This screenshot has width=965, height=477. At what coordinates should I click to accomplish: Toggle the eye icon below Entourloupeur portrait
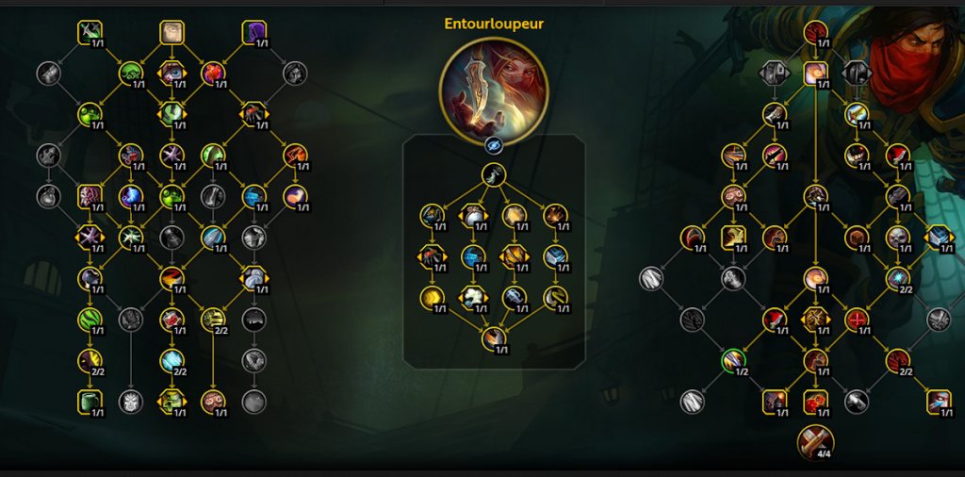coord(494,145)
